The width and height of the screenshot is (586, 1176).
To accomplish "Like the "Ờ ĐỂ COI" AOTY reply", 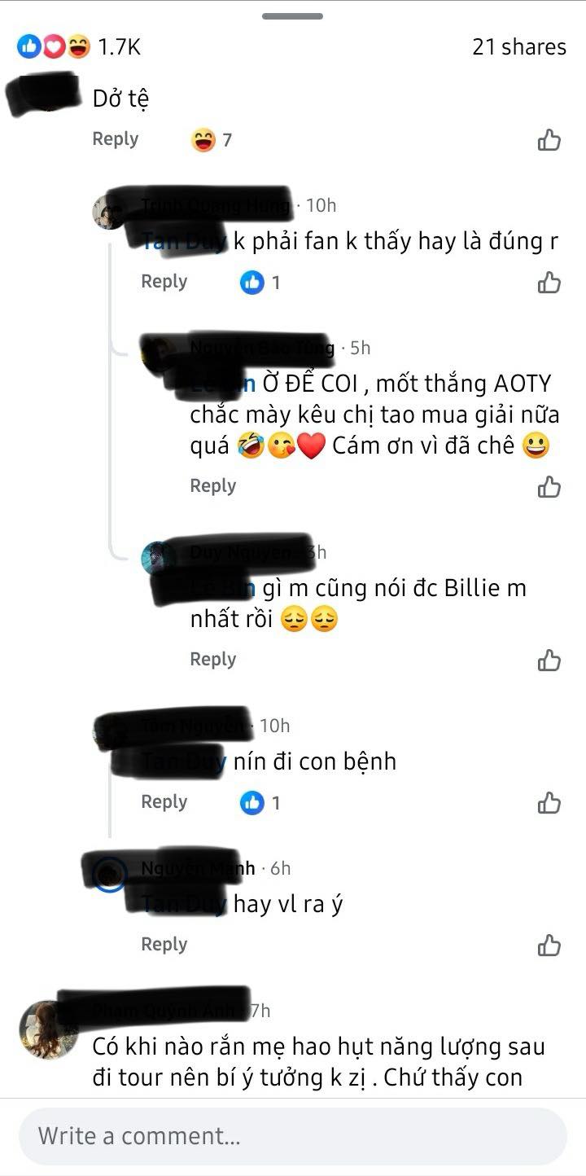I will (549, 487).
